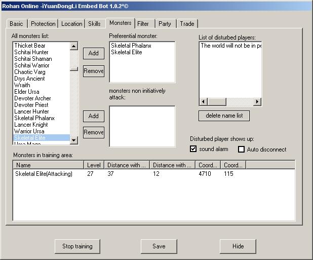This screenshot has height=260, width=313.
Task: Hide the bot window
Action: point(238,246)
